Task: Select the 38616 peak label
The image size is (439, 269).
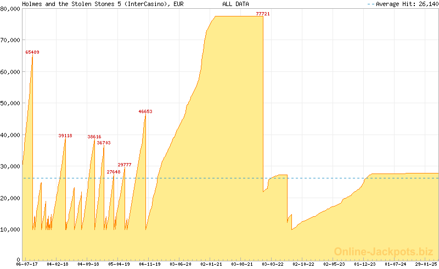Action: pos(94,137)
